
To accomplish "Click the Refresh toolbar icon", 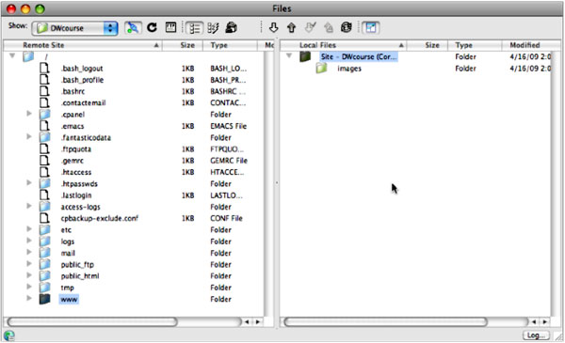I will (x=152, y=27).
